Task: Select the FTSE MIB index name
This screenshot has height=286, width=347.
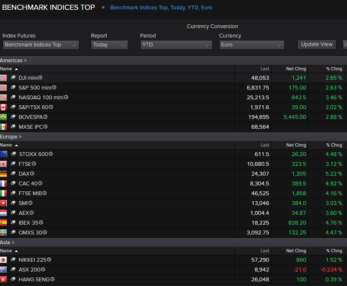Action: tap(30, 194)
